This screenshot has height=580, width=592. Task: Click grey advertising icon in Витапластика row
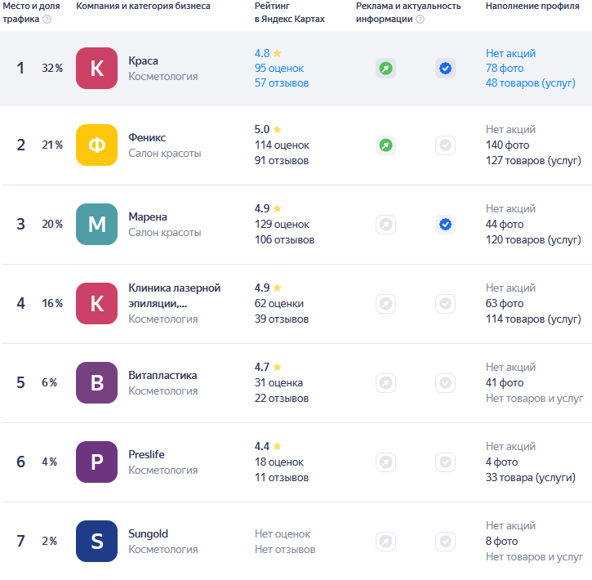tap(385, 383)
